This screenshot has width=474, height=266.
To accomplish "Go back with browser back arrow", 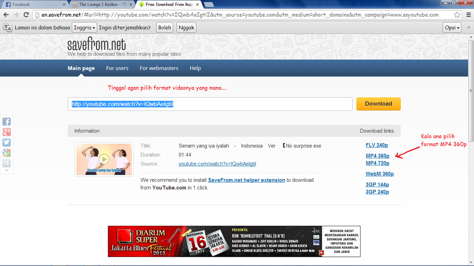I will 6,15.
